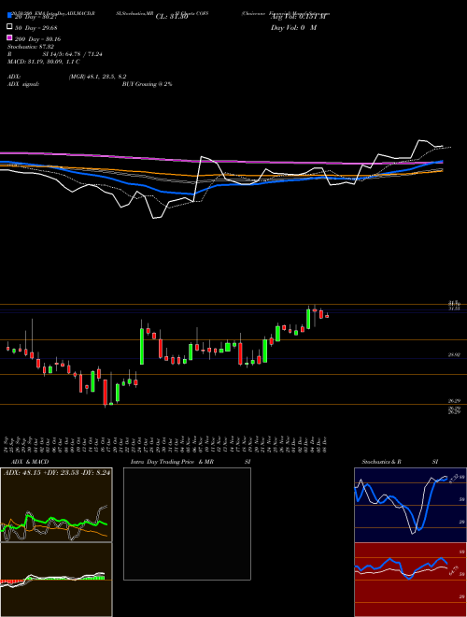Open the MACD histogram panel
Image resolution: width=467 pixels, height=617 pixels.
tap(56, 580)
